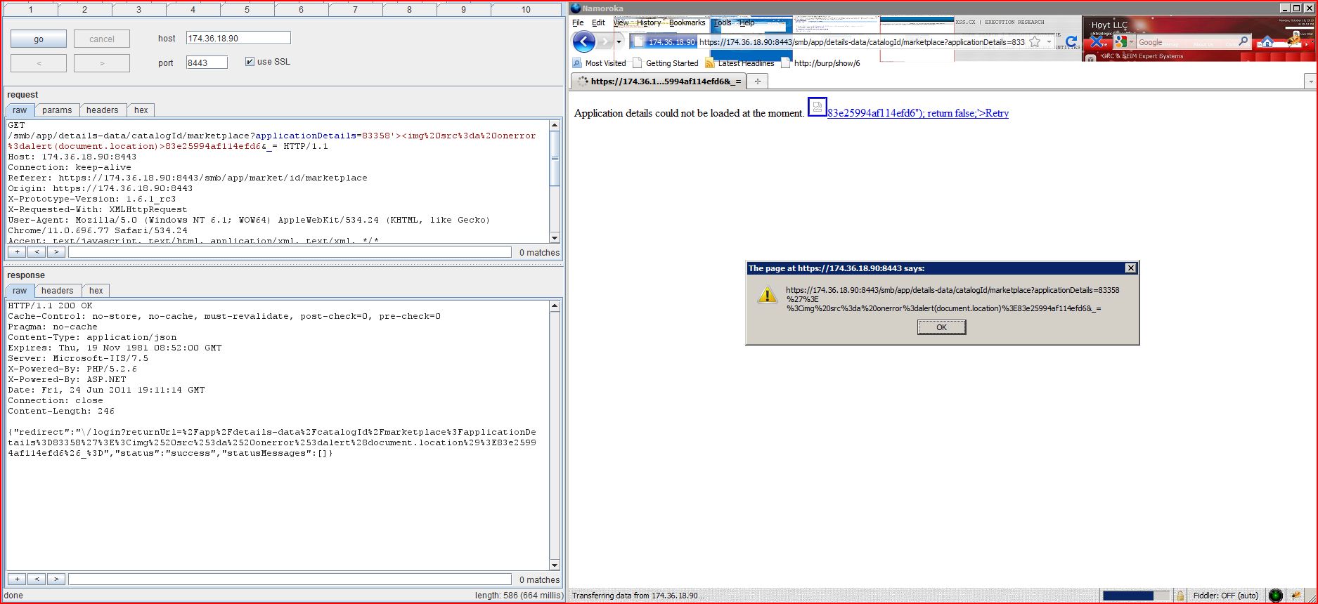Image resolution: width=1318 pixels, height=604 pixels.
Task: Close the alert dialog with X
Action: pyautogui.click(x=1130, y=268)
